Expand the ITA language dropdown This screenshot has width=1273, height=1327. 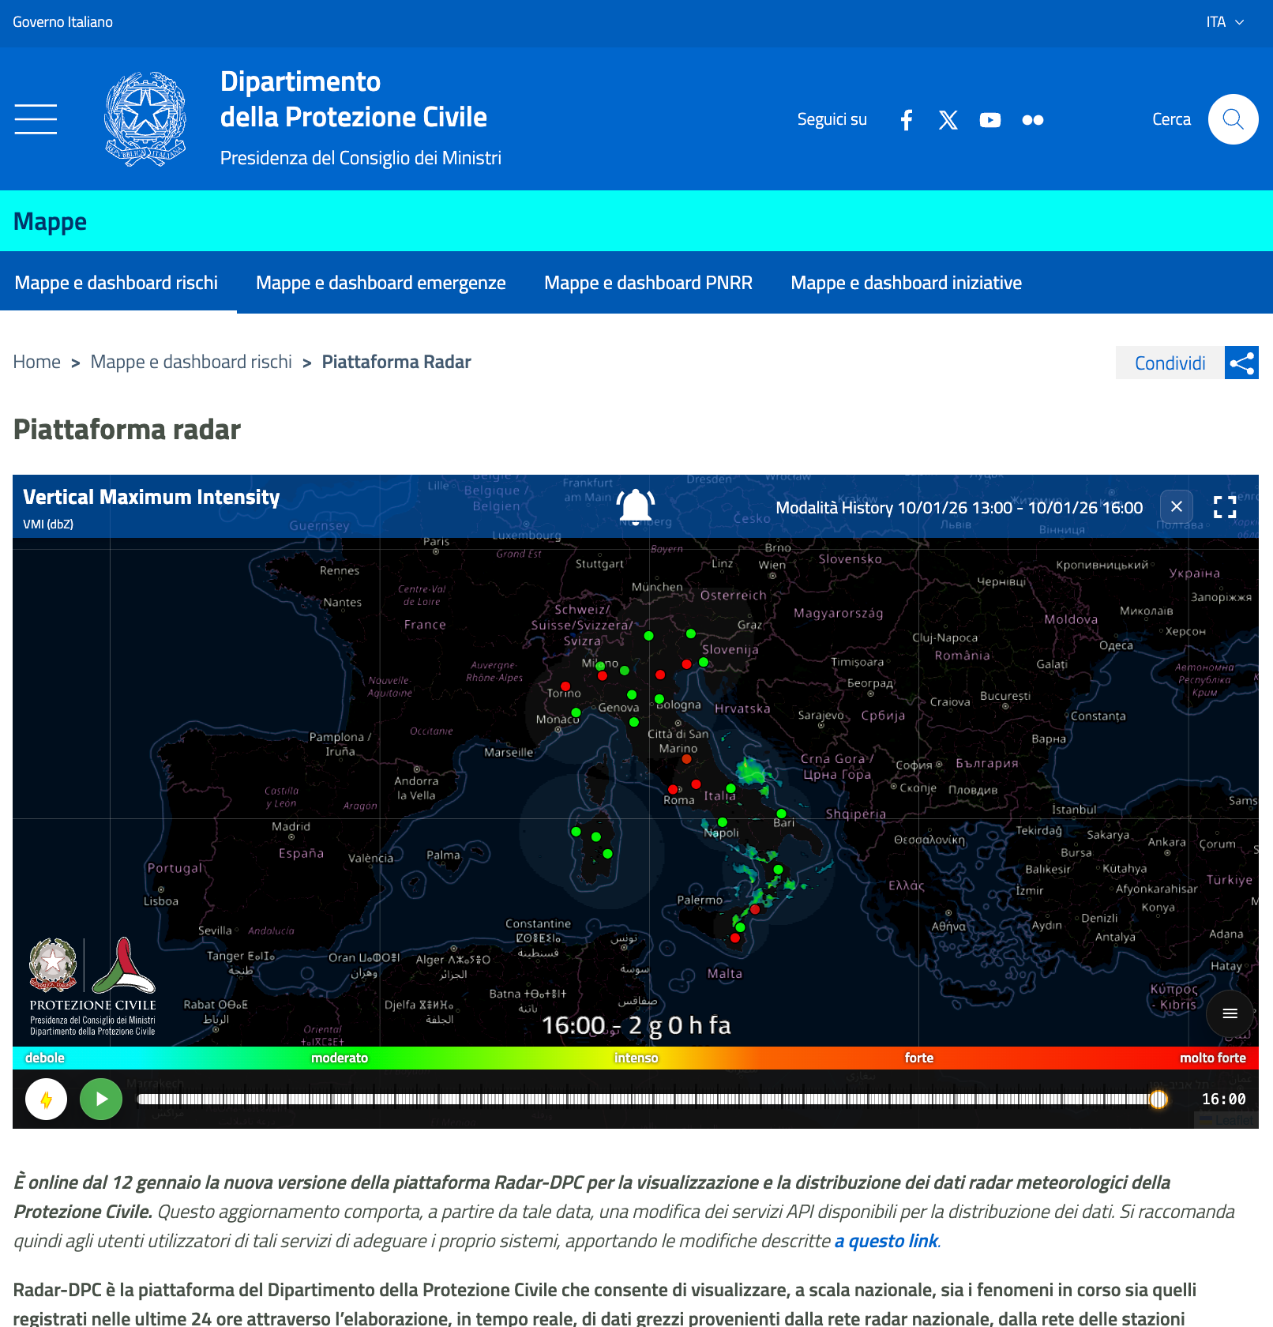click(x=1225, y=22)
